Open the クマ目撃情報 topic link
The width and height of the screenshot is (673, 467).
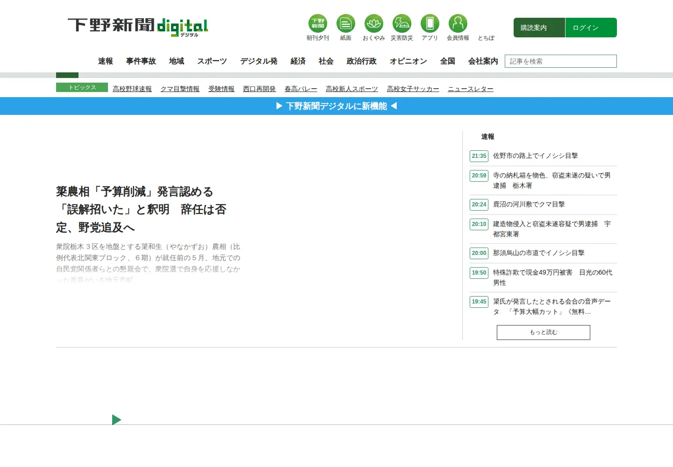coord(180,89)
